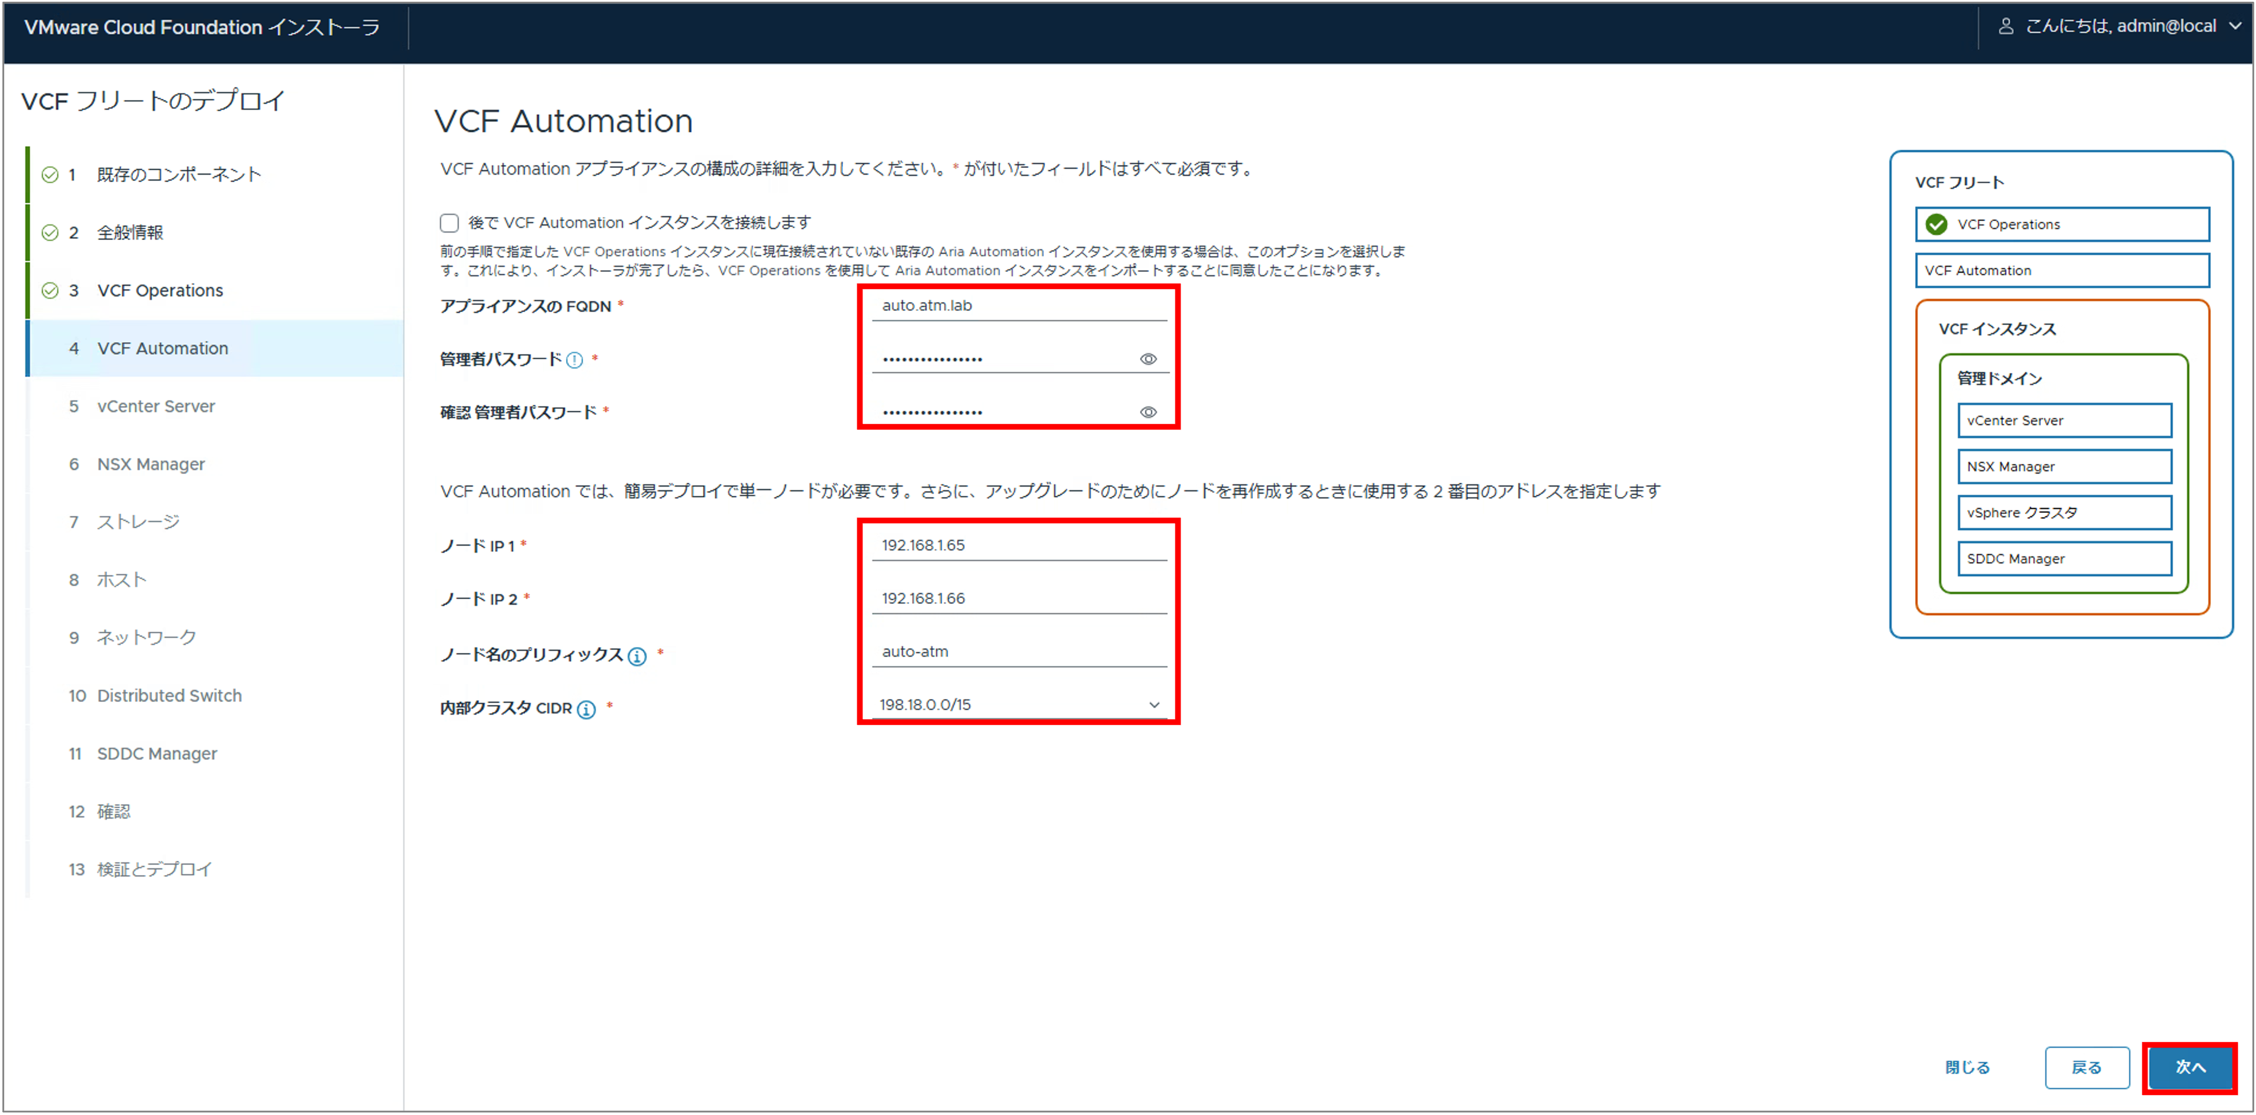The width and height of the screenshot is (2256, 1115).
Task: Go to step 3 VCF Operations
Action: pyautogui.click(x=215, y=291)
